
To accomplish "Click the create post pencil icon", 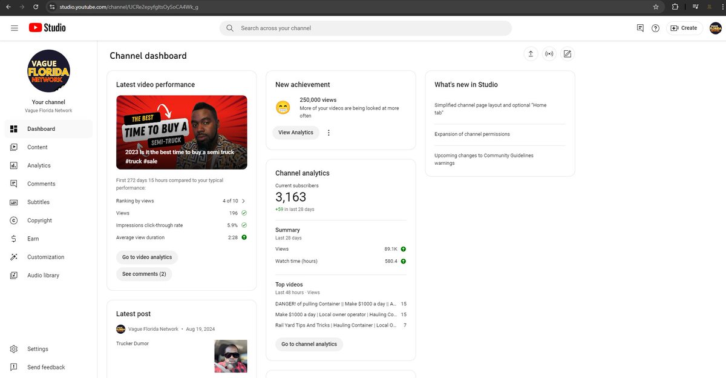I will [567, 54].
